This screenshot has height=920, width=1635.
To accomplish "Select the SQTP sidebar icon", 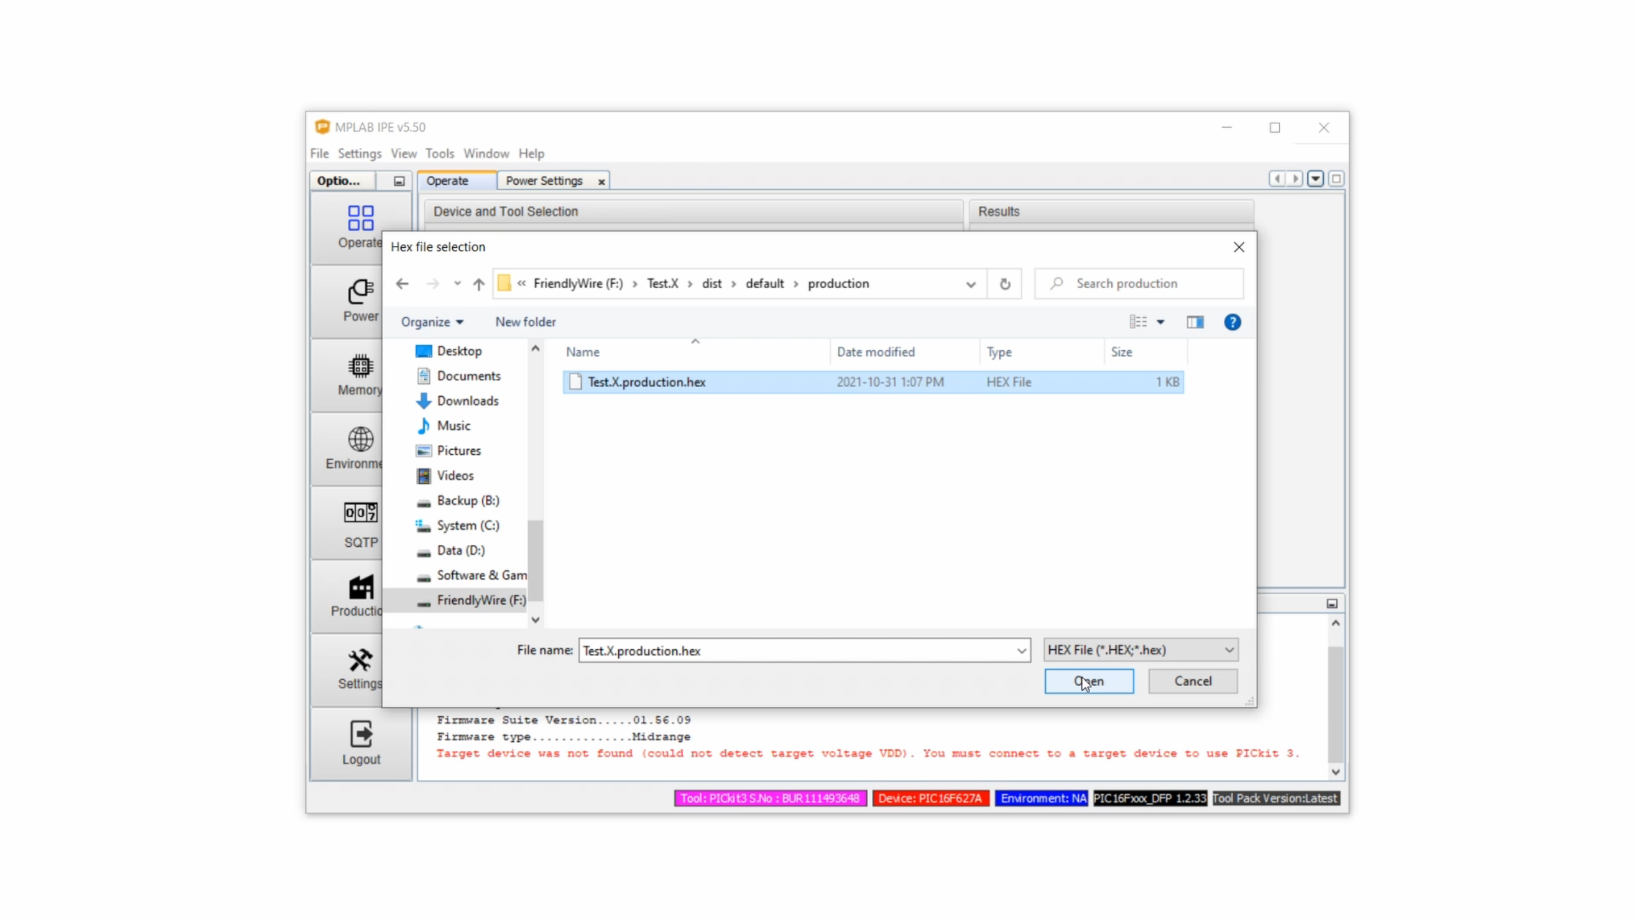I will click(360, 513).
